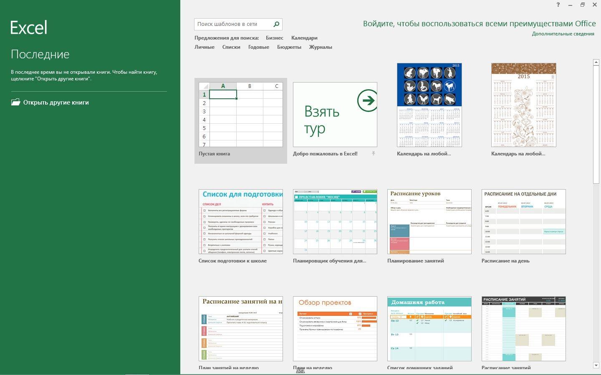Select the Списки search suggestion
Viewport: 601px width, 375px height.
click(231, 47)
